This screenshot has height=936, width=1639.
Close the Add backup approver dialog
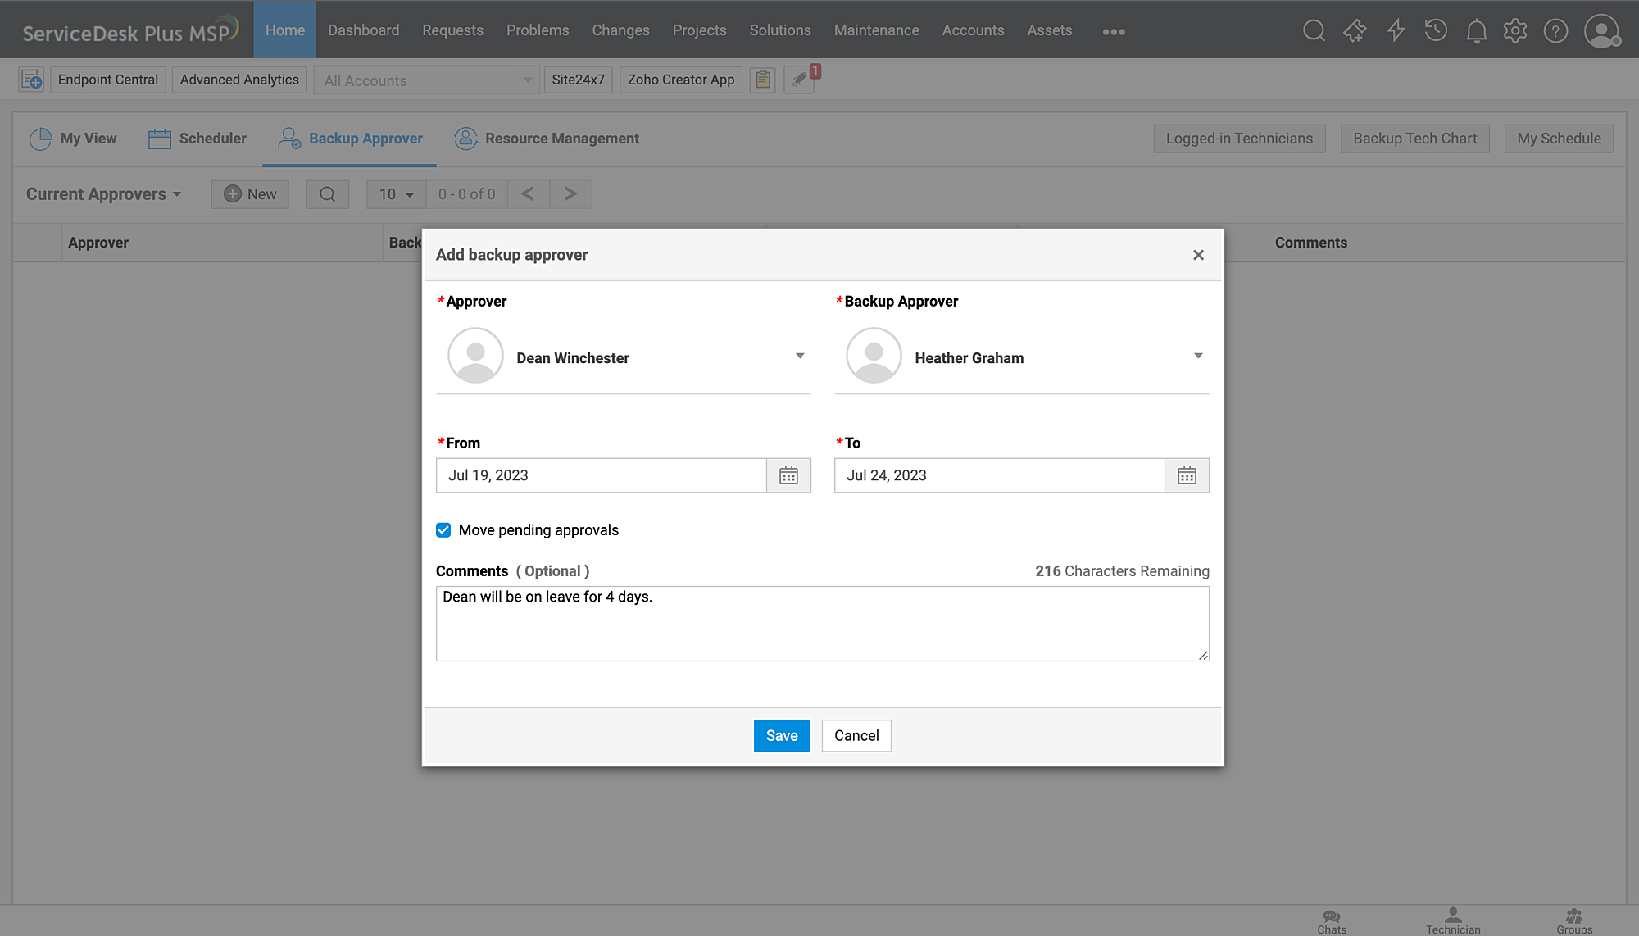(x=1198, y=255)
